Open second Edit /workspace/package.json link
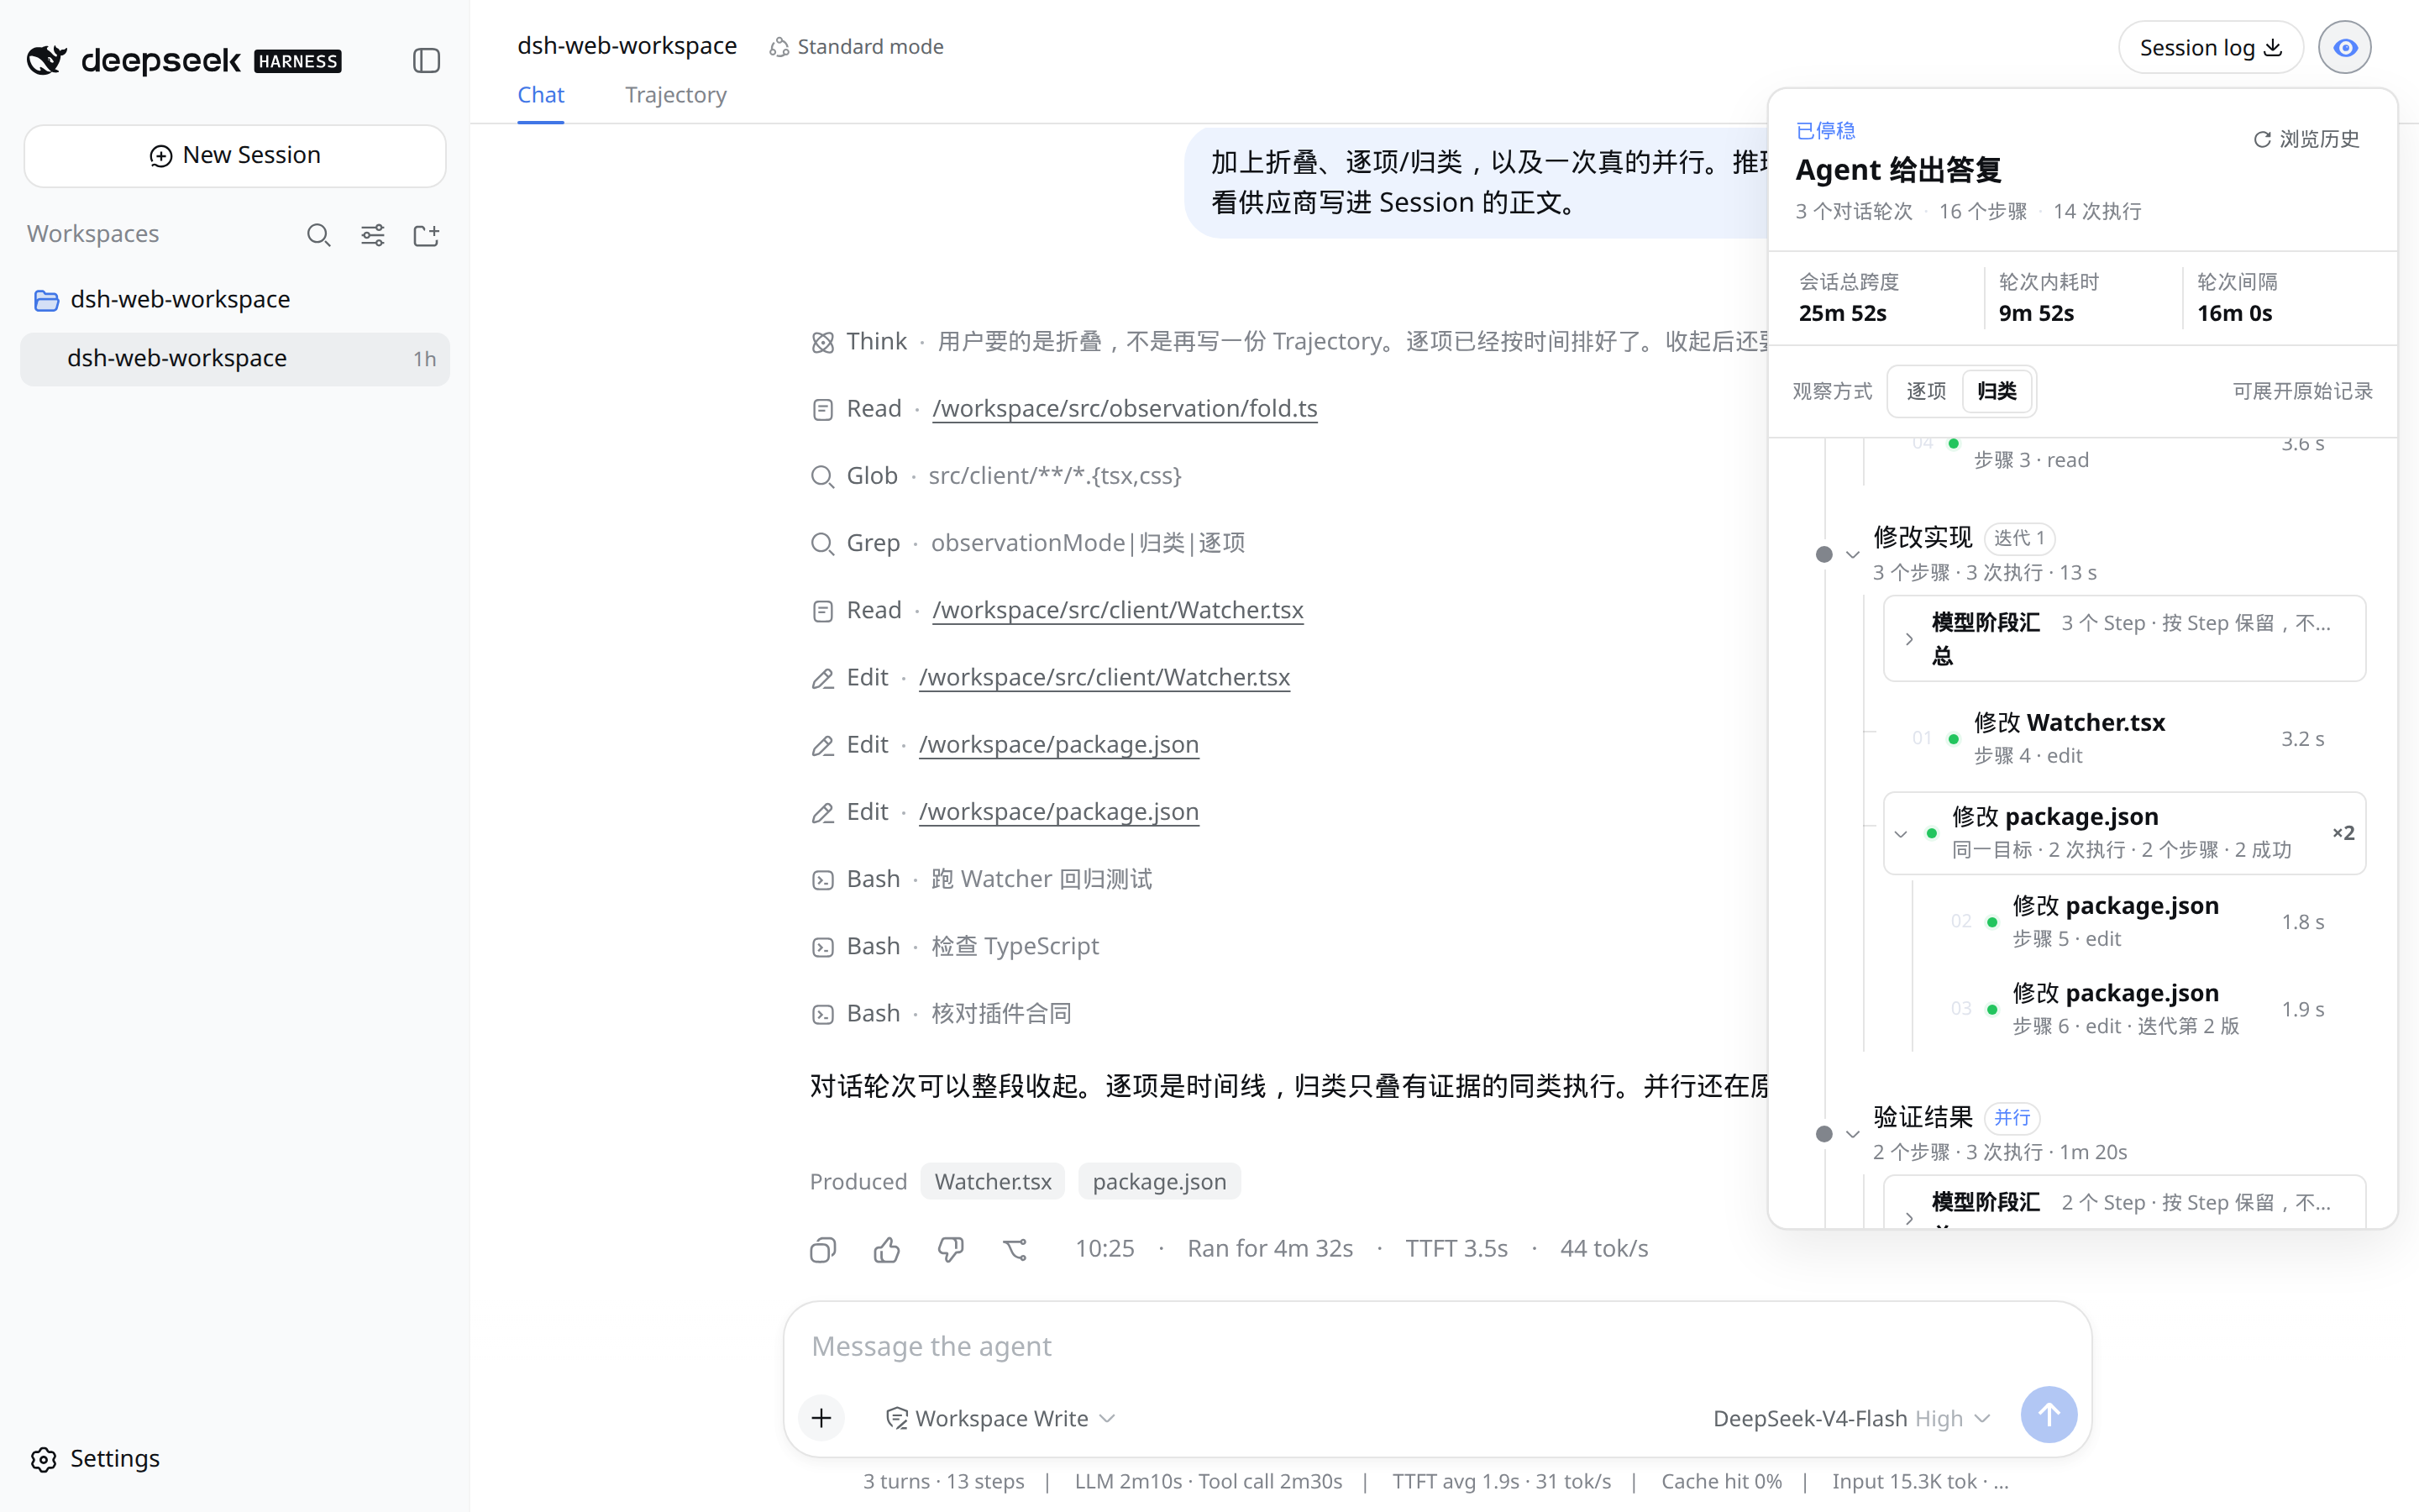This screenshot has height=1512, width=2419. click(x=1058, y=812)
